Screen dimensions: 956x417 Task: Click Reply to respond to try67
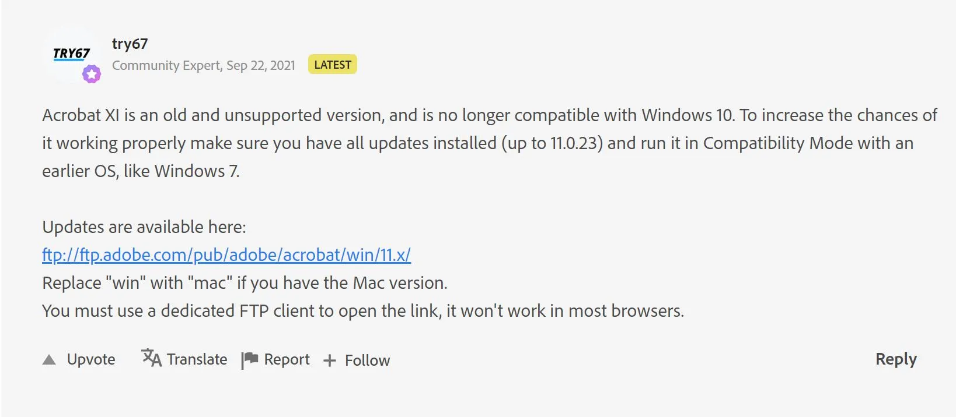pos(895,359)
